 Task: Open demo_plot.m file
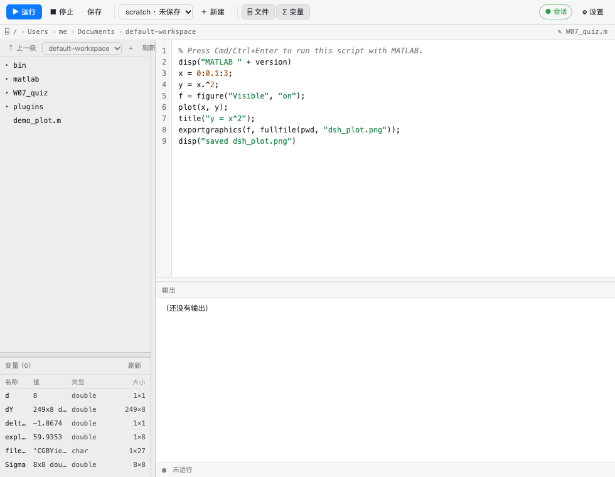(x=75, y=121)
